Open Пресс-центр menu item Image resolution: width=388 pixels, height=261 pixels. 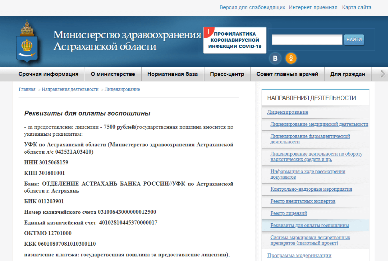pos(227,74)
